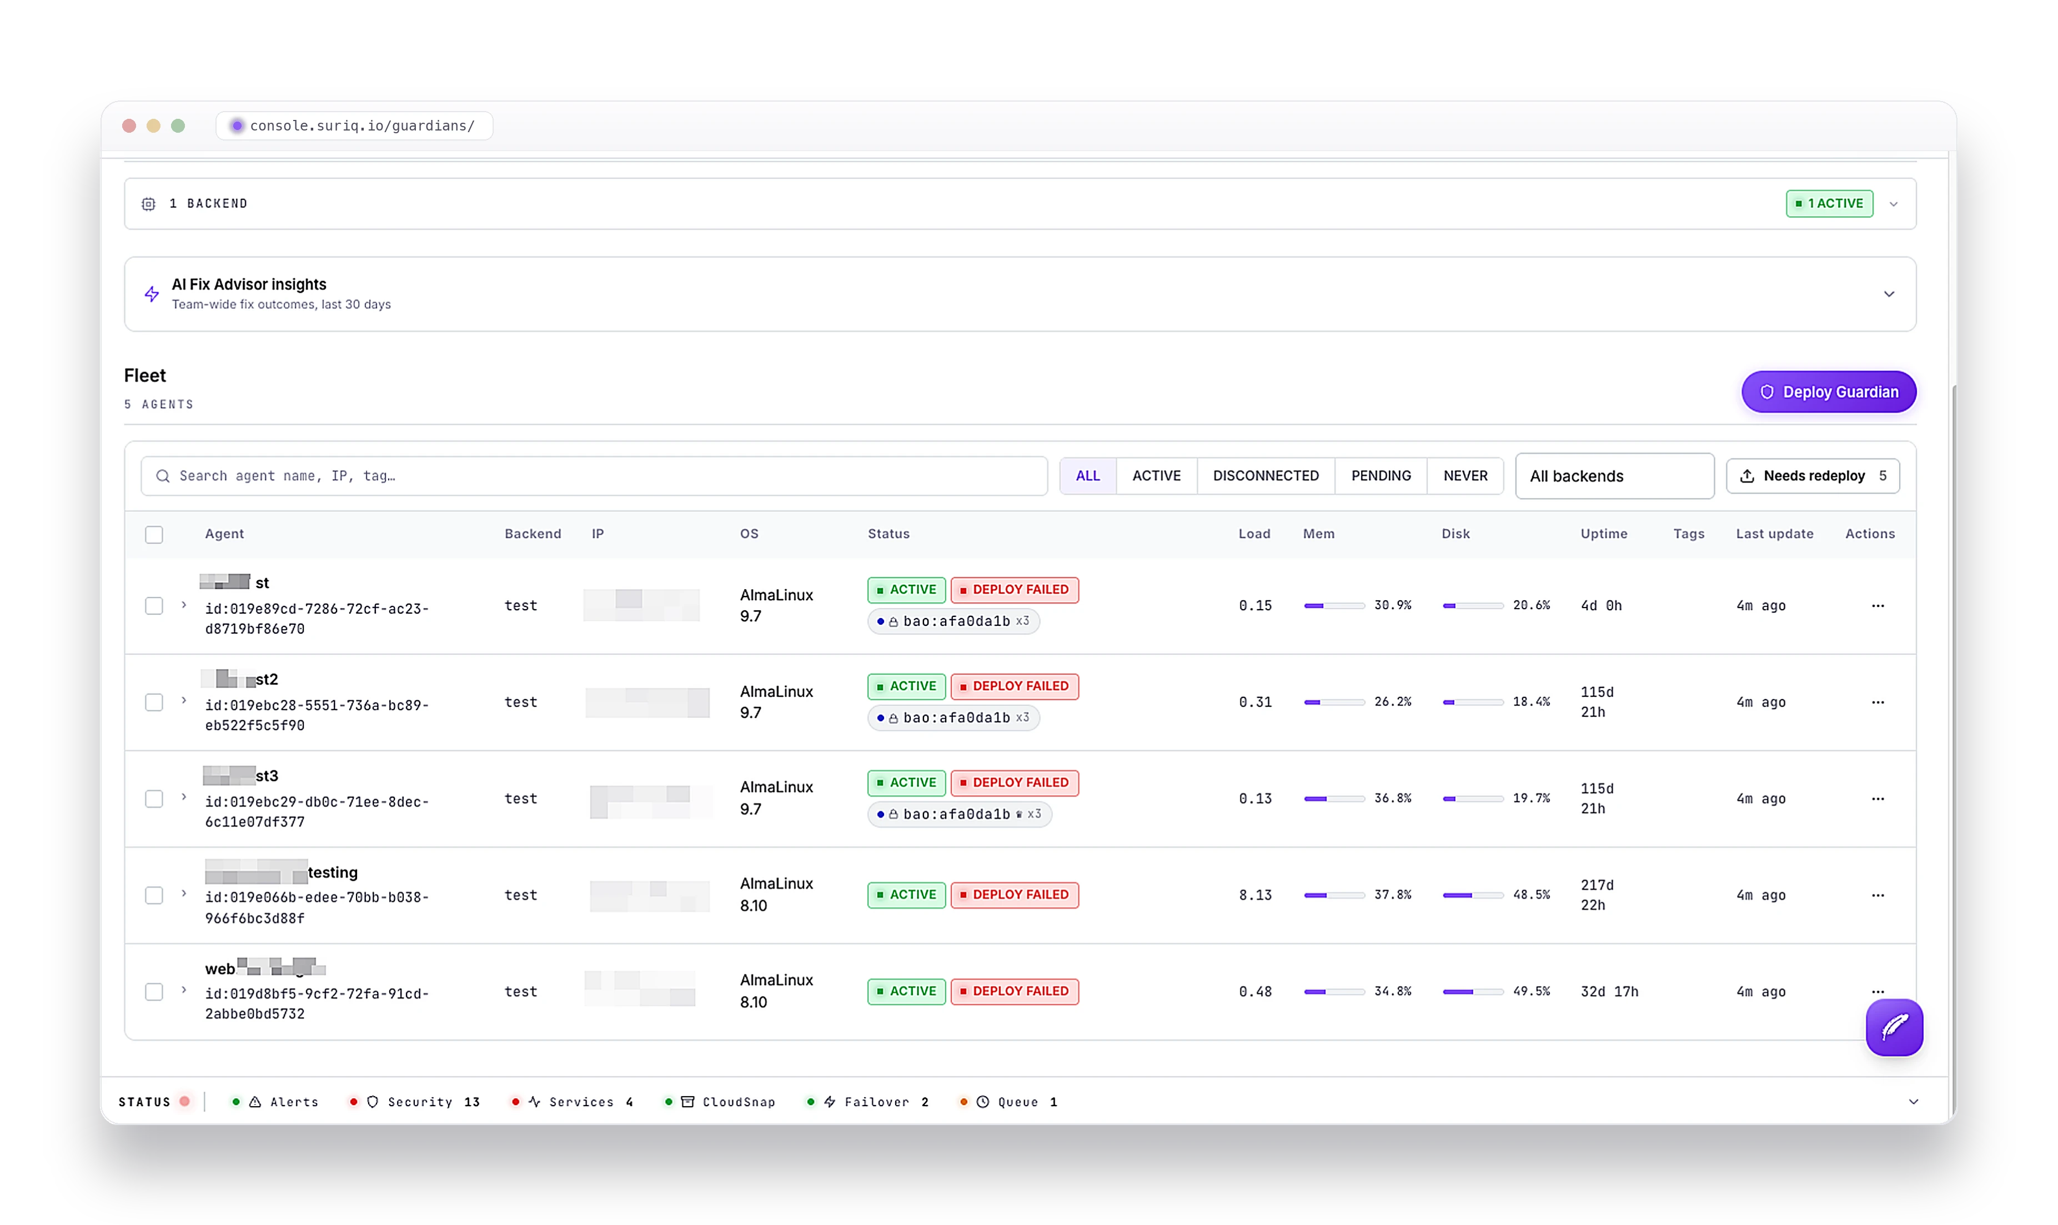Click the backend chip icon next to 1 BACKEND
This screenshot has height=1225, width=2058.
pyautogui.click(x=149, y=203)
